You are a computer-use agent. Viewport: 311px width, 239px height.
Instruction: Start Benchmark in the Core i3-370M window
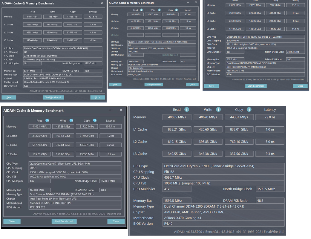click(53, 97)
